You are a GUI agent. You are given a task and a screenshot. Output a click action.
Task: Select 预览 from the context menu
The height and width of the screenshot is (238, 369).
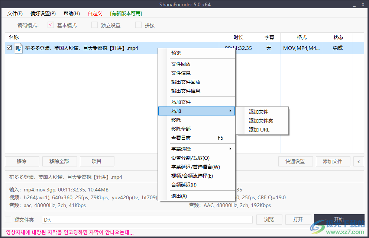coord(176,53)
